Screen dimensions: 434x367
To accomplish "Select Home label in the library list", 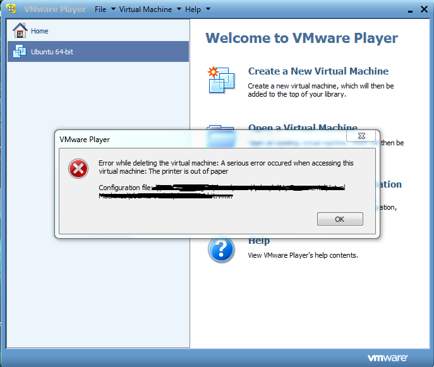I will 40,31.
